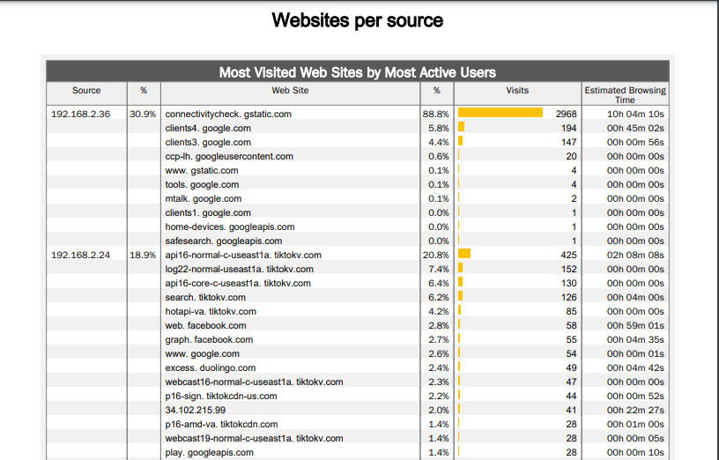The image size is (719, 460).
Task: Click tools. google.com entry
Action: (202, 184)
